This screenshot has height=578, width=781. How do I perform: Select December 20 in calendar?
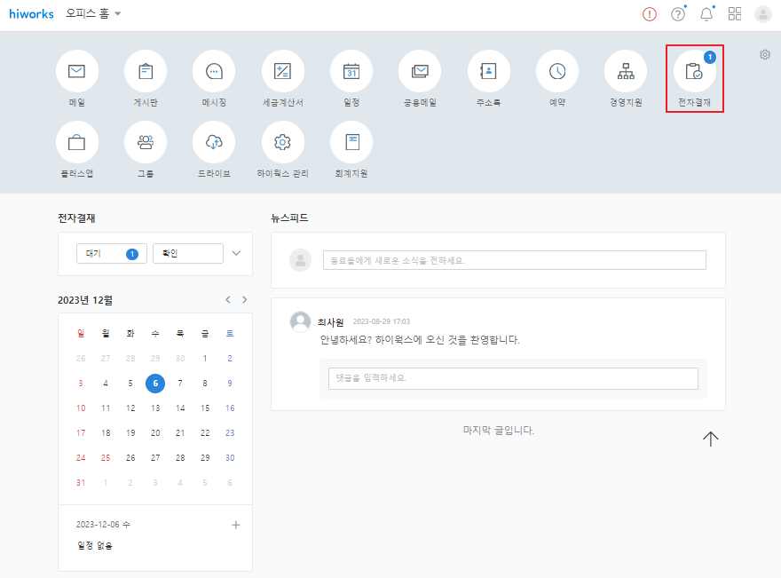coord(155,433)
